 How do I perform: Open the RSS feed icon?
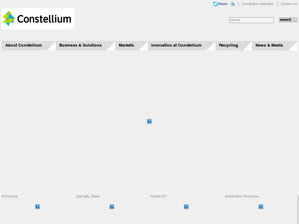click(233, 4)
